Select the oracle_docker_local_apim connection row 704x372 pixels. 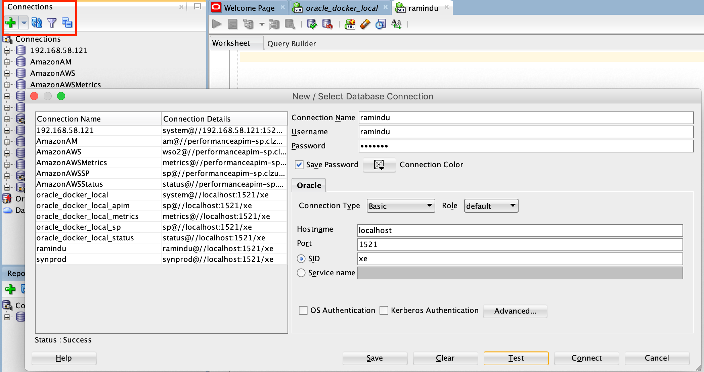pos(161,205)
